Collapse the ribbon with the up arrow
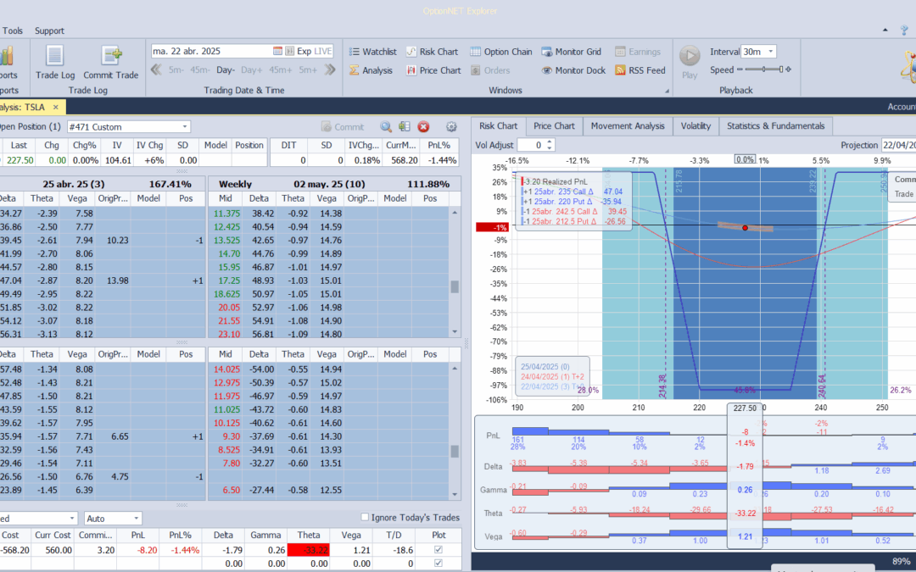 pyautogui.click(x=885, y=31)
